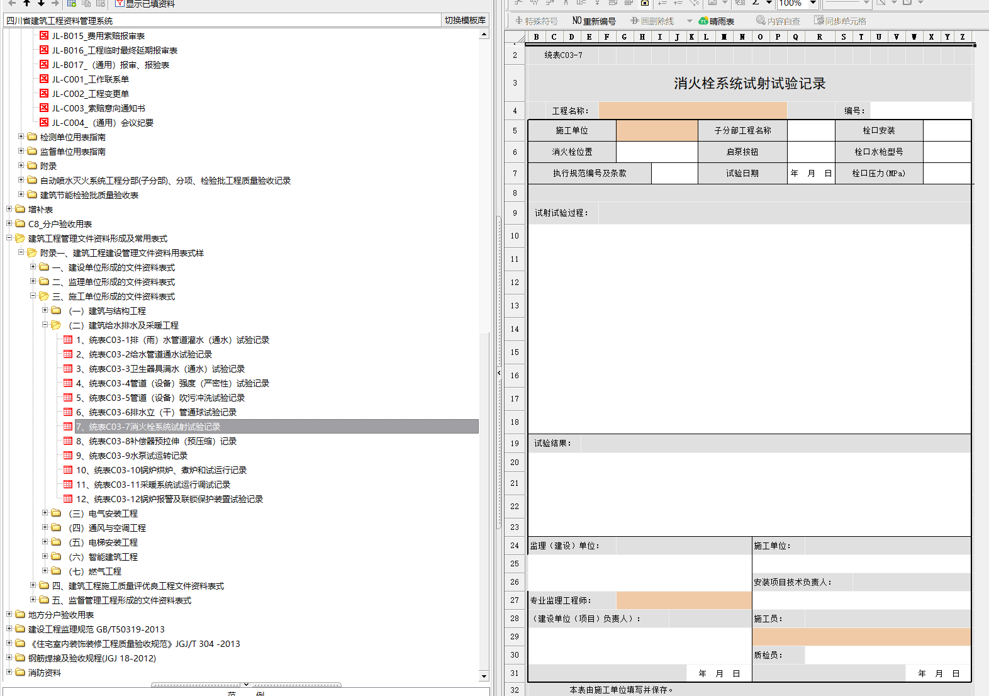Image resolution: width=989 pixels, height=696 pixels.
Task: Click tree panel scrollbar down arrow
Action: tap(484, 676)
